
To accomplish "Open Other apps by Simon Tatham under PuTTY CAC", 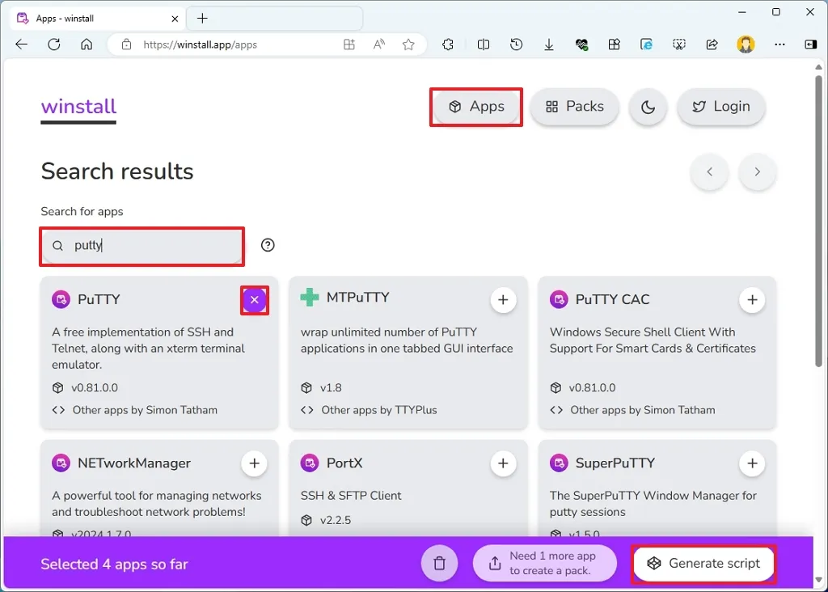I will click(643, 410).
